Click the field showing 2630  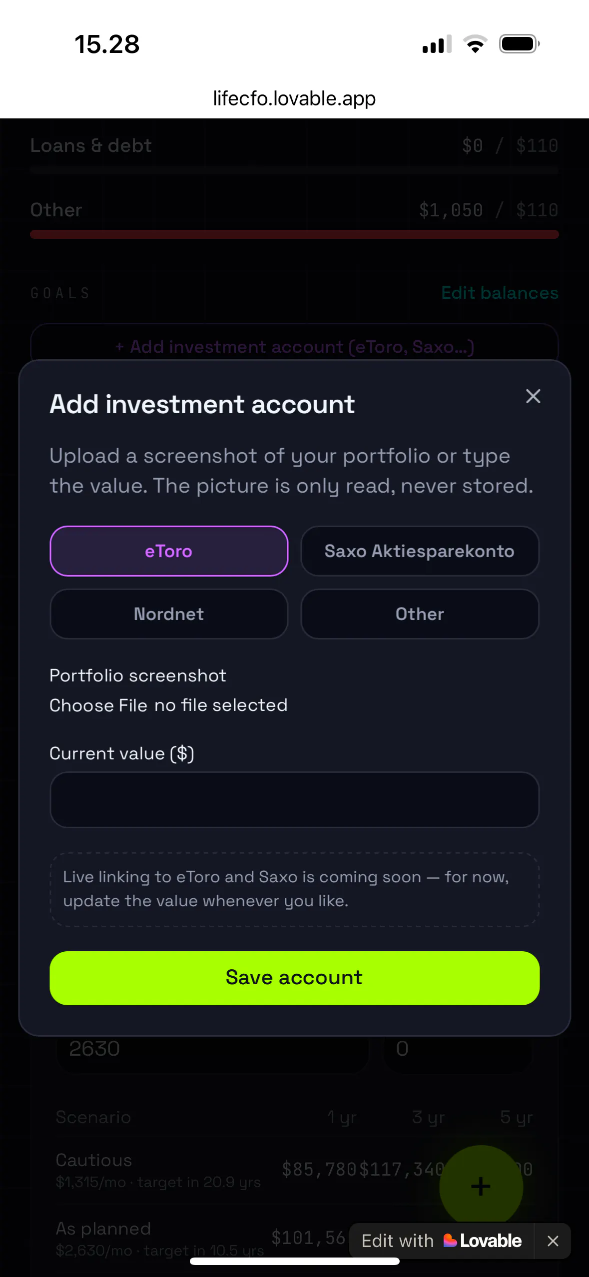click(x=212, y=1049)
